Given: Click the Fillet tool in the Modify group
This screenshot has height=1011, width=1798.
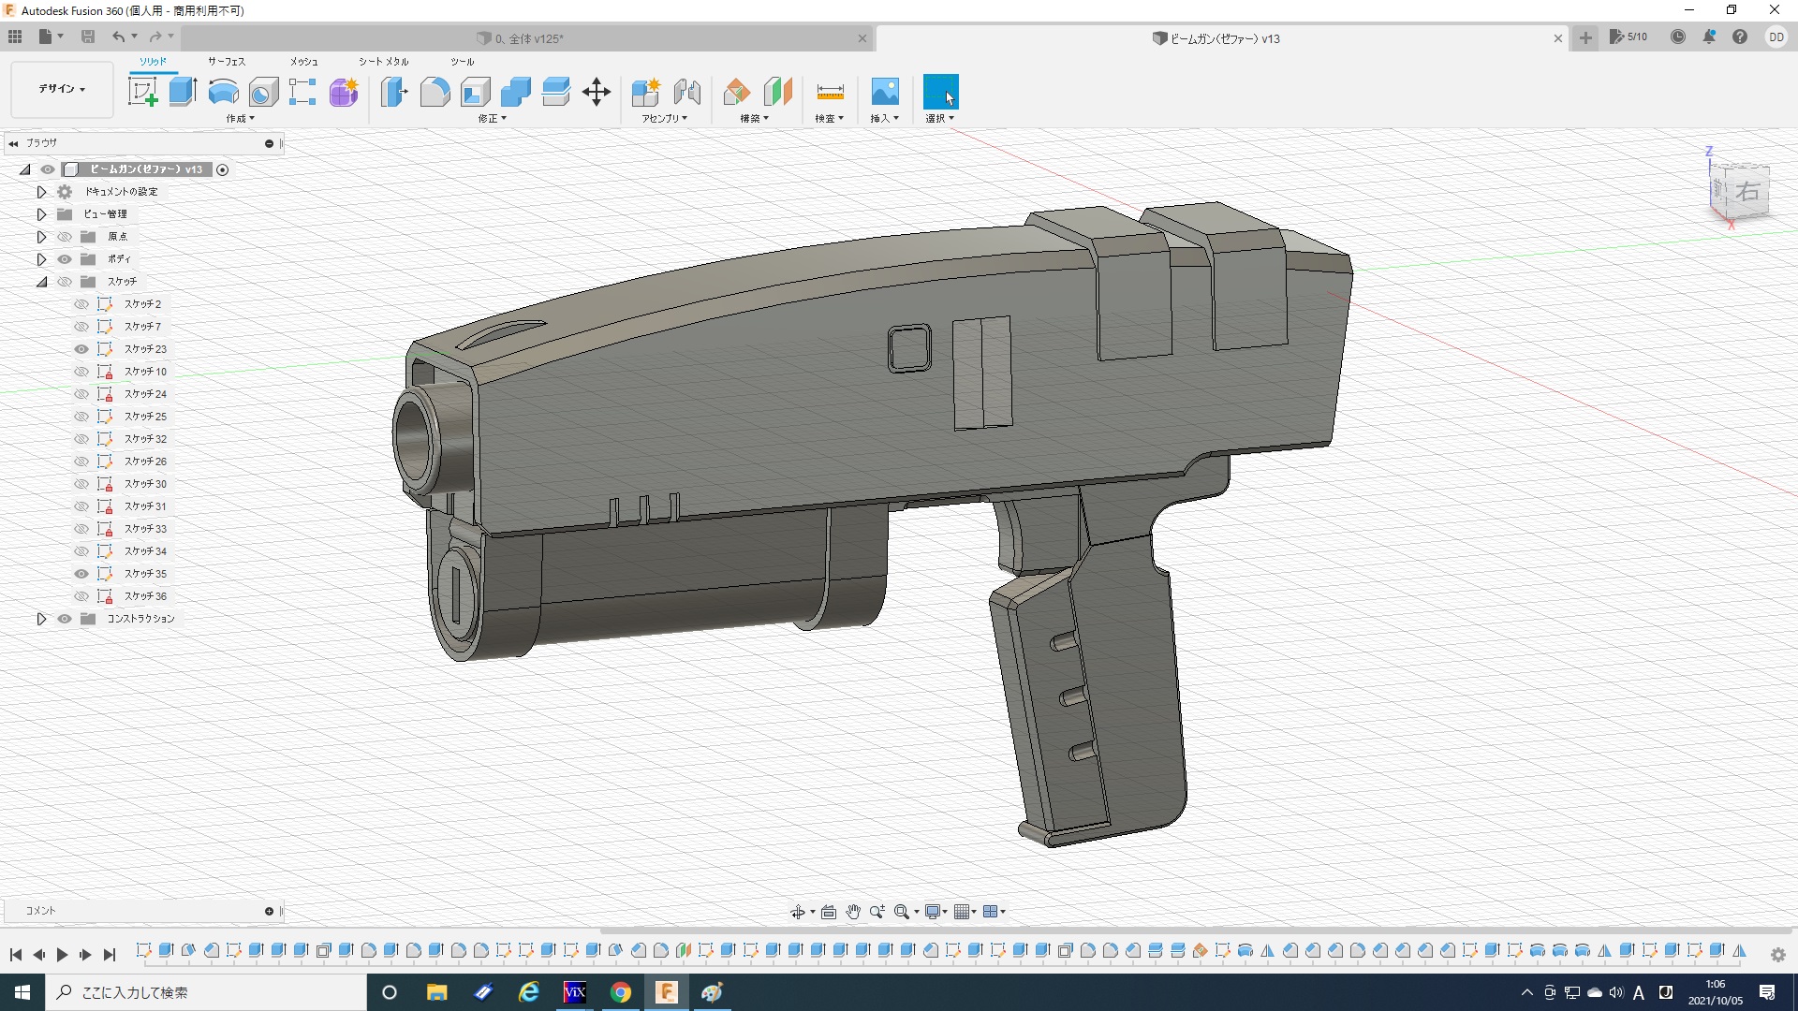Looking at the screenshot, I should [435, 92].
